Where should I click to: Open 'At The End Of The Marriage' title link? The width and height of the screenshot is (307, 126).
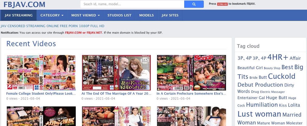(116, 94)
